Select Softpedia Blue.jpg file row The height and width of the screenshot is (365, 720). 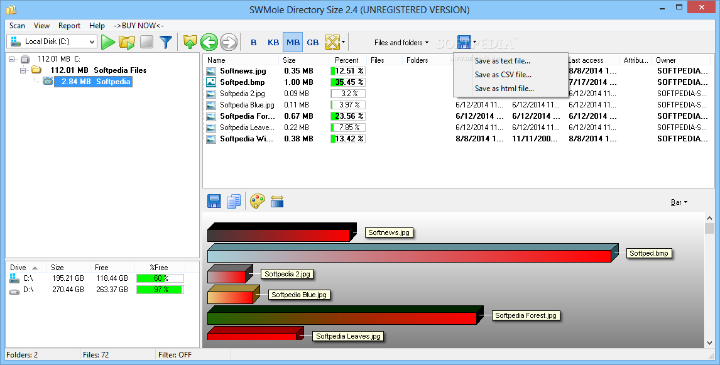tap(457, 105)
